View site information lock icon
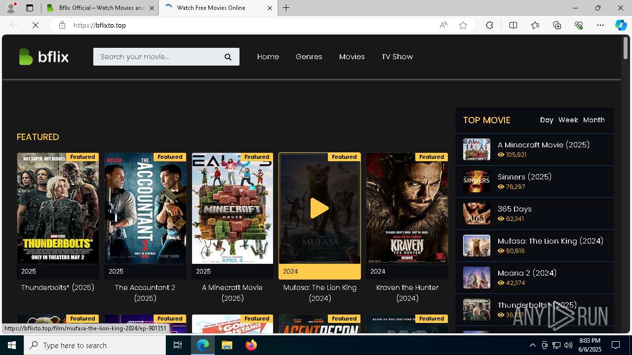The image size is (632, 355). (62, 25)
